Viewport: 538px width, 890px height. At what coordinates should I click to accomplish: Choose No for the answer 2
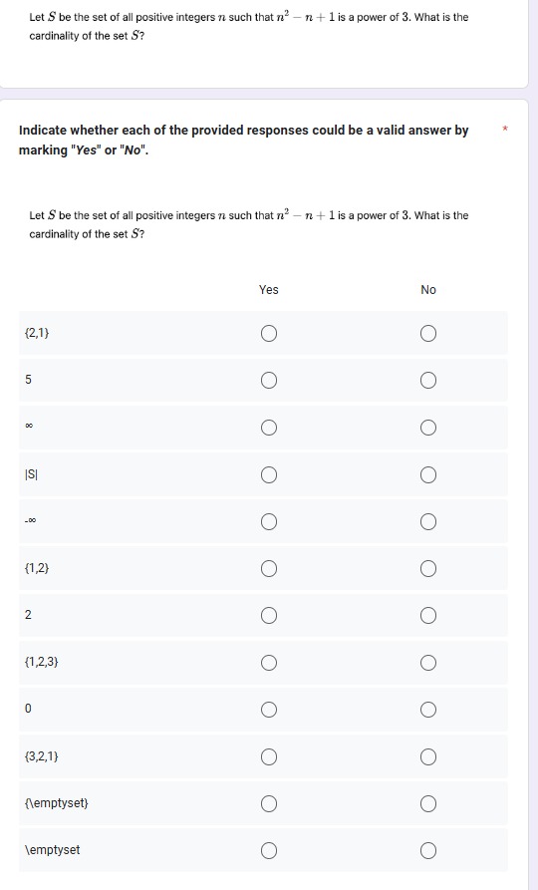point(428,616)
